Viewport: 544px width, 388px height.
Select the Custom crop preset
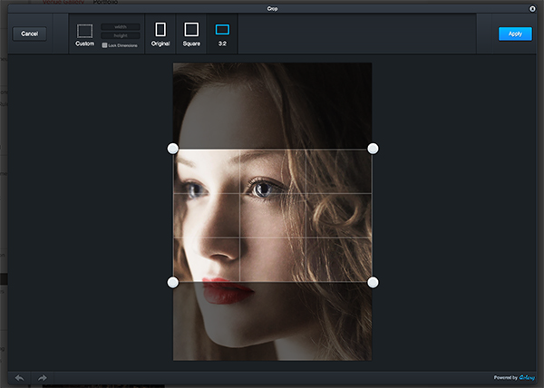pyautogui.click(x=84, y=35)
